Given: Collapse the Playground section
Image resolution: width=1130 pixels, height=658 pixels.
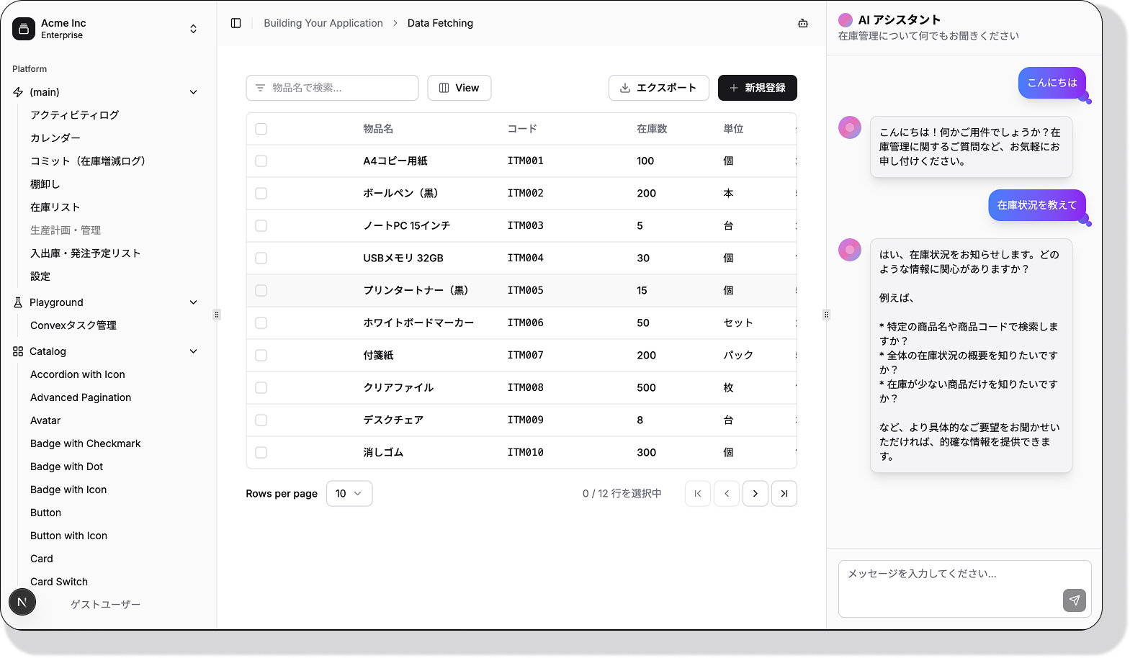Looking at the screenshot, I should pyautogui.click(x=193, y=302).
